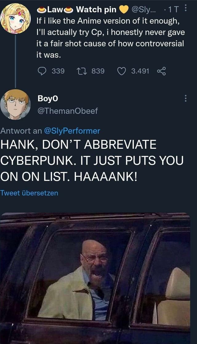The height and width of the screenshot is (344, 197).
Task: Click the 339 replies count
Action: click(x=58, y=72)
